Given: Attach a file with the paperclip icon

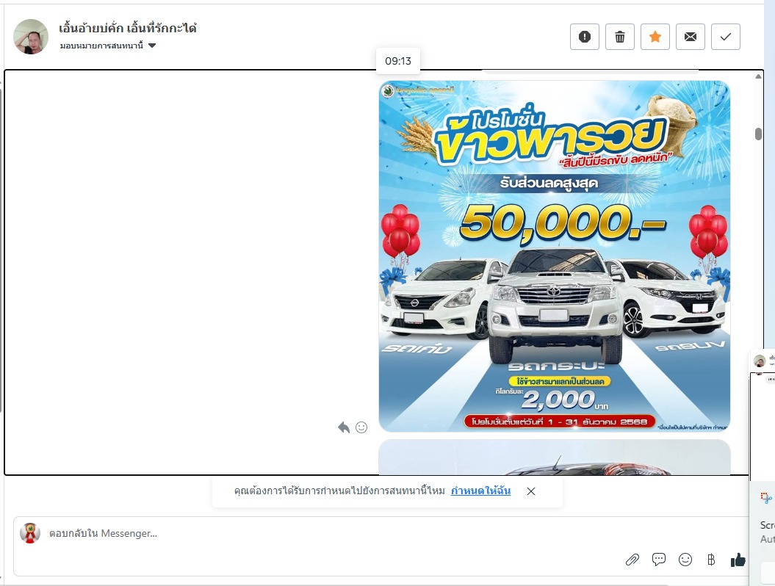Looking at the screenshot, I should pos(632,560).
